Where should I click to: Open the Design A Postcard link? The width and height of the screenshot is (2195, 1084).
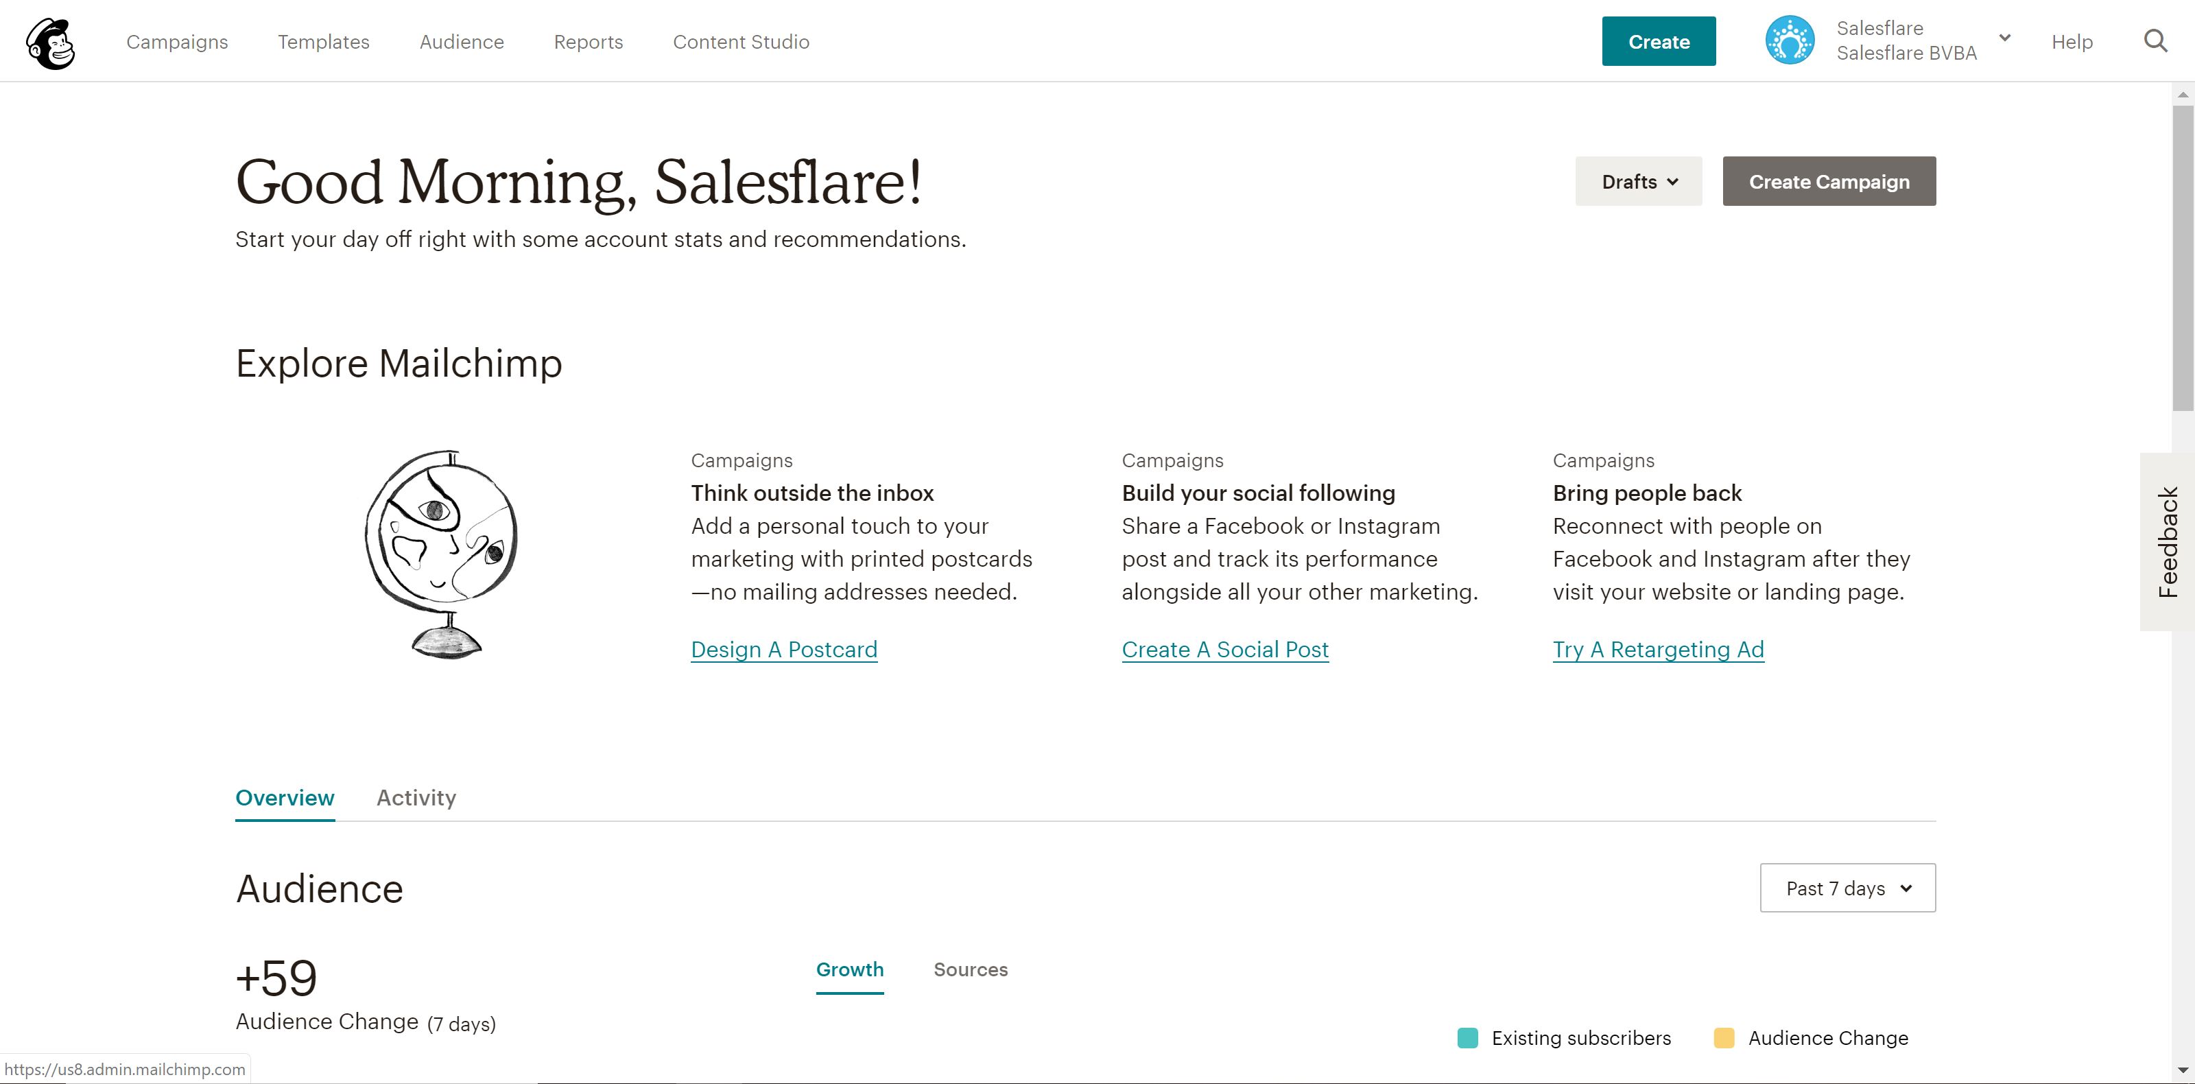(784, 648)
